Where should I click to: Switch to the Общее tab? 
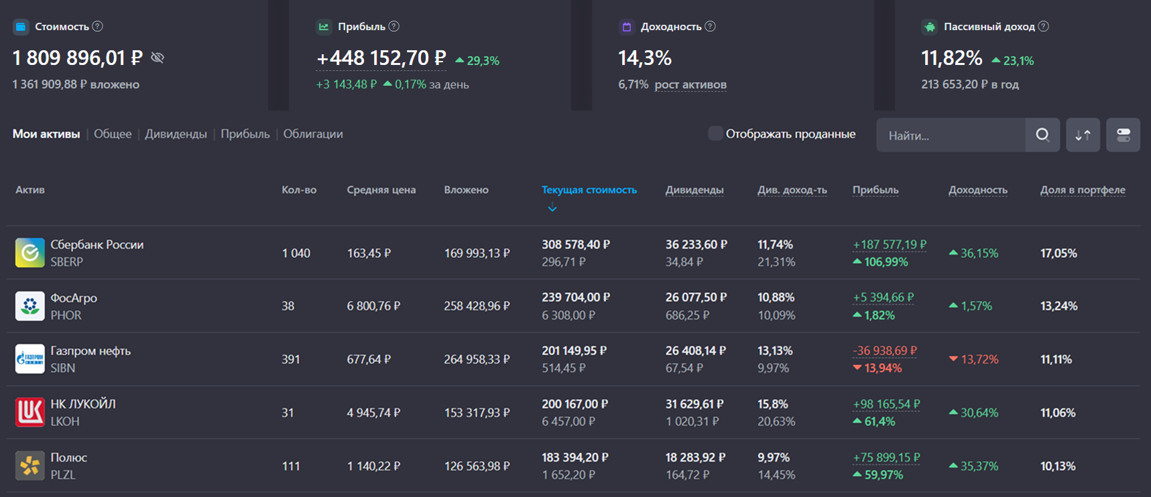coord(113,134)
